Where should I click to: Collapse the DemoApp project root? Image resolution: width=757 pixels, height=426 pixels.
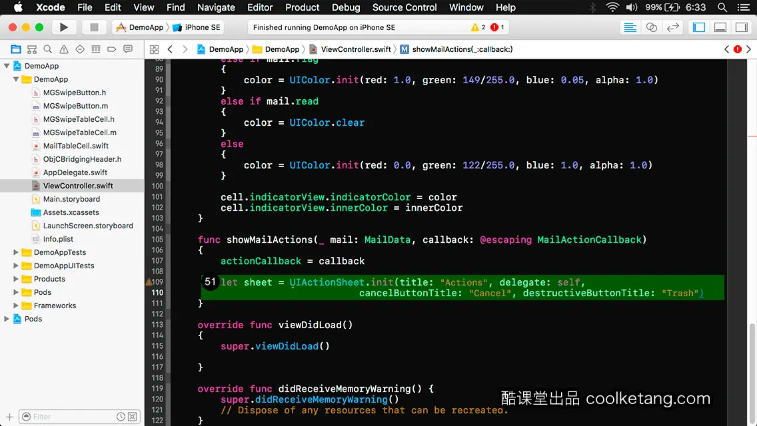point(7,66)
